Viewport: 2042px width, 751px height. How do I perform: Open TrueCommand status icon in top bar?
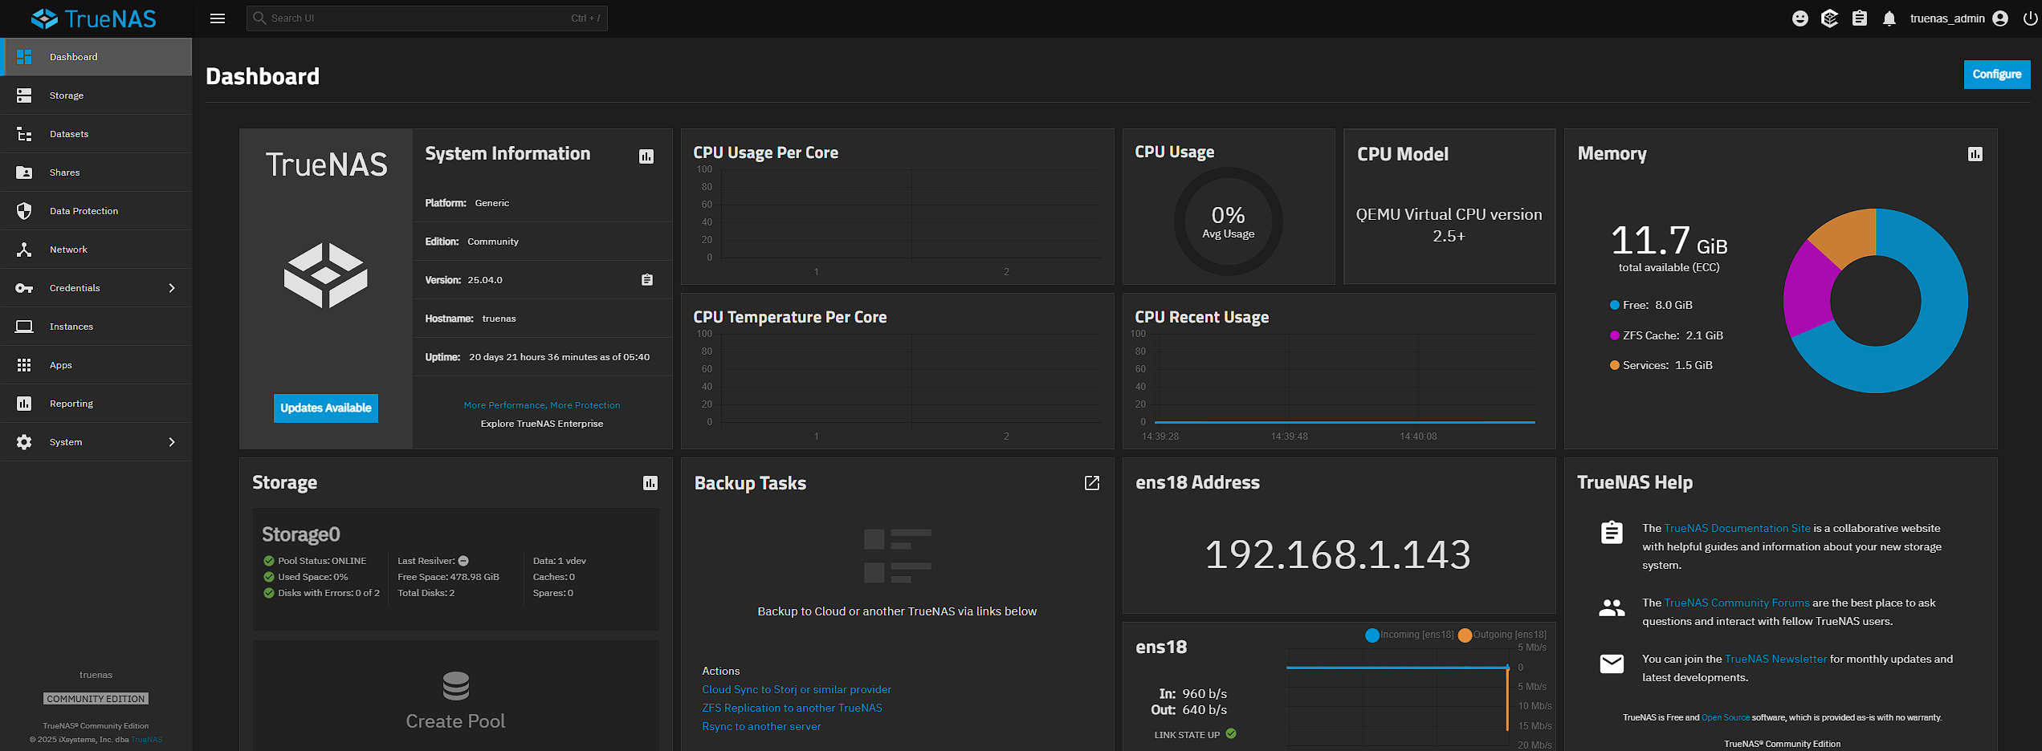(1830, 18)
